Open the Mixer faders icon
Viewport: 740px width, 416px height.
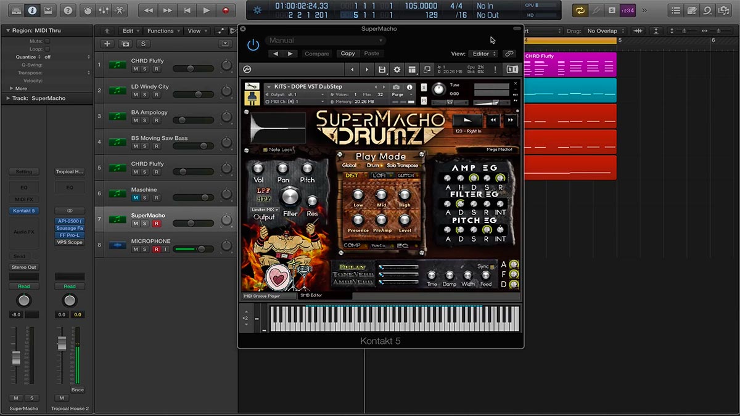[104, 10]
